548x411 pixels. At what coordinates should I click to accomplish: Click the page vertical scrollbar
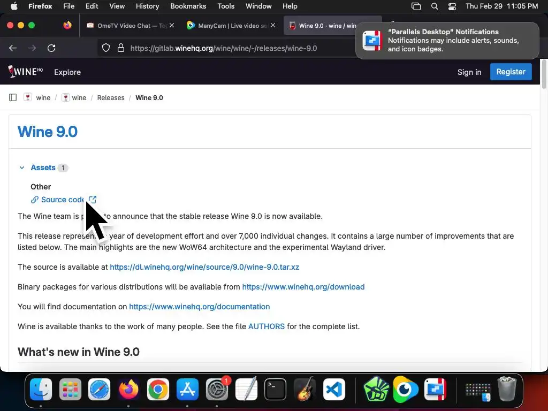tap(544, 74)
